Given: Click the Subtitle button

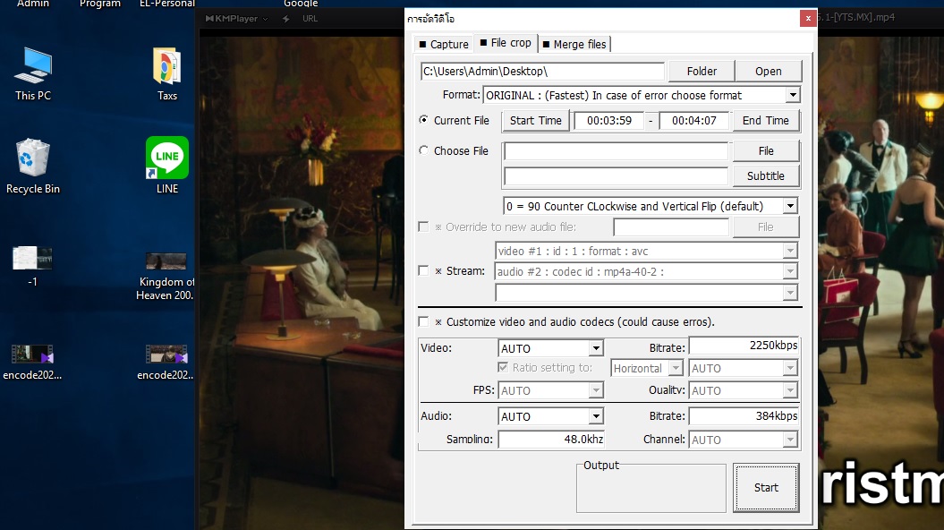Looking at the screenshot, I should pyautogui.click(x=766, y=175).
